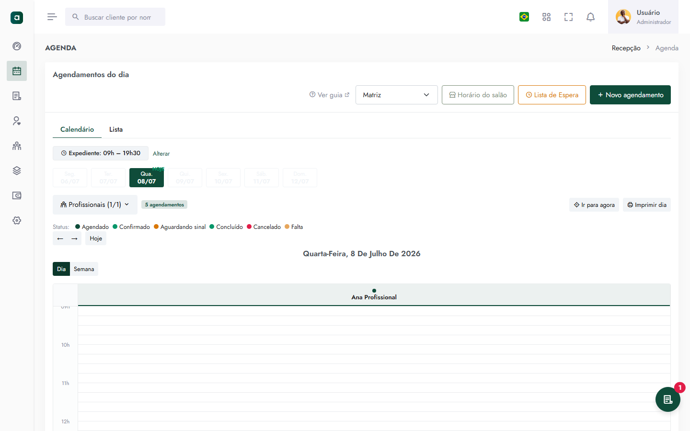Open the stacked layers icon in sidebar
Viewport: 690px width, 431px height.
click(17, 170)
